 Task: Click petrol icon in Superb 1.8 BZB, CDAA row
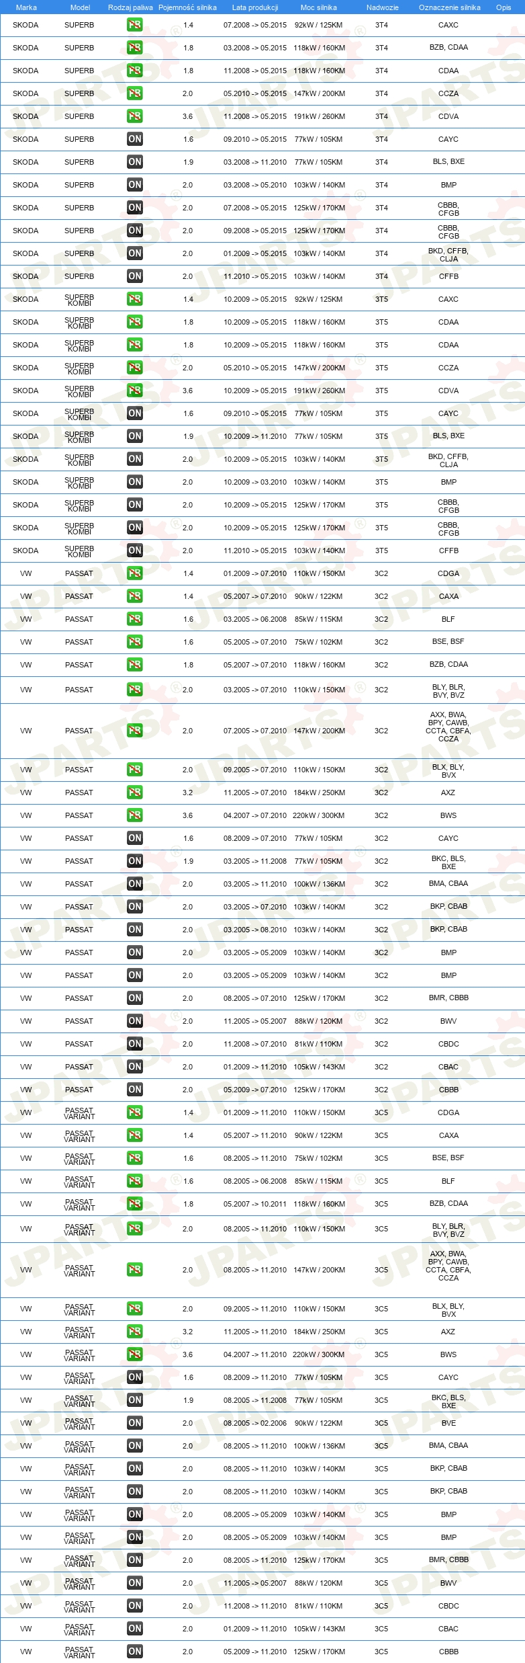point(135,48)
